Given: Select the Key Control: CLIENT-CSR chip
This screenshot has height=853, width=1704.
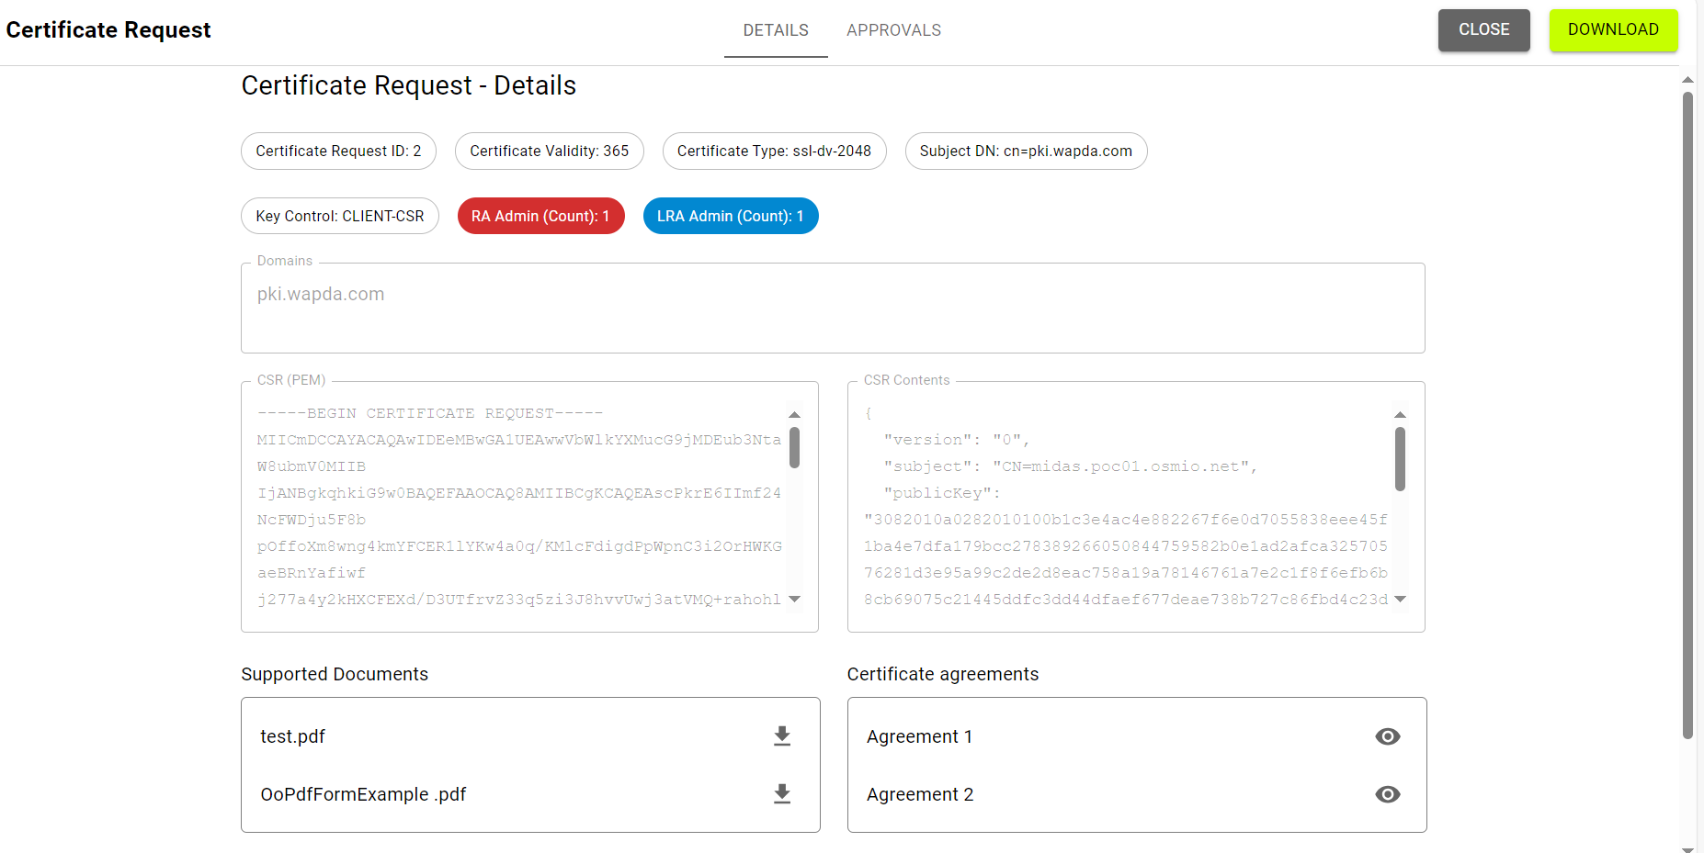Looking at the screenshot, I should (x=340, y=216).
